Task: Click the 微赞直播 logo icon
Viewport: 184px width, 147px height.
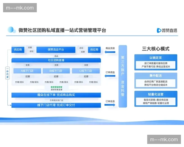Action: 159,30
